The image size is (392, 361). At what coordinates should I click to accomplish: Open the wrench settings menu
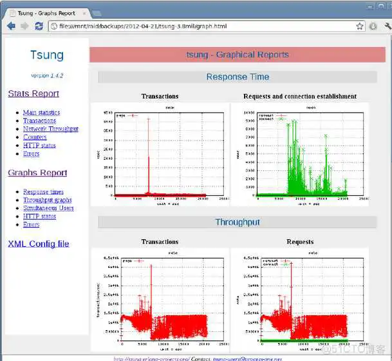tap(387, 26)
